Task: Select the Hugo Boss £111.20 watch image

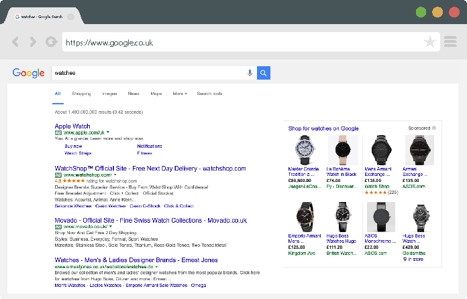Action: (x=342, y=217)
